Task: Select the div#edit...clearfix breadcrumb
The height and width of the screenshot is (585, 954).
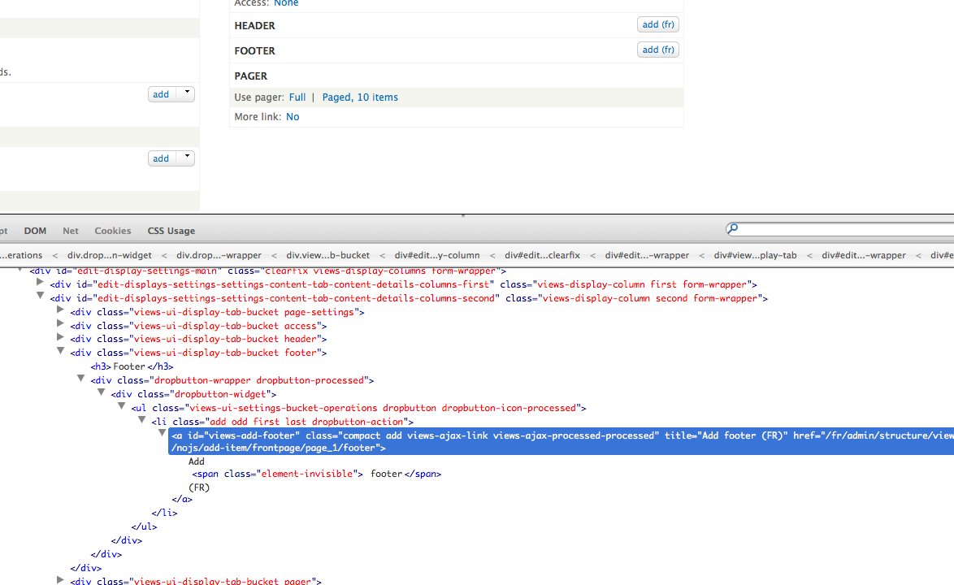Action: [542, 255]
